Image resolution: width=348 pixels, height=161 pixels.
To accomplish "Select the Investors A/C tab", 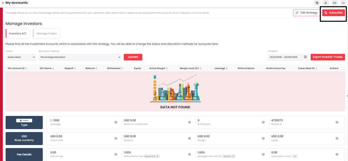I will (18, 34).
